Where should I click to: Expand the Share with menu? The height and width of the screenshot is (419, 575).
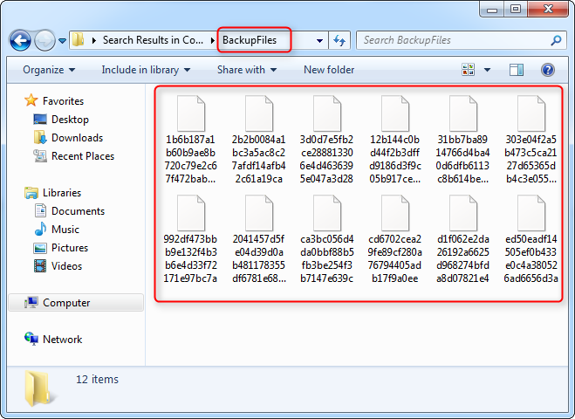[246, 70]
